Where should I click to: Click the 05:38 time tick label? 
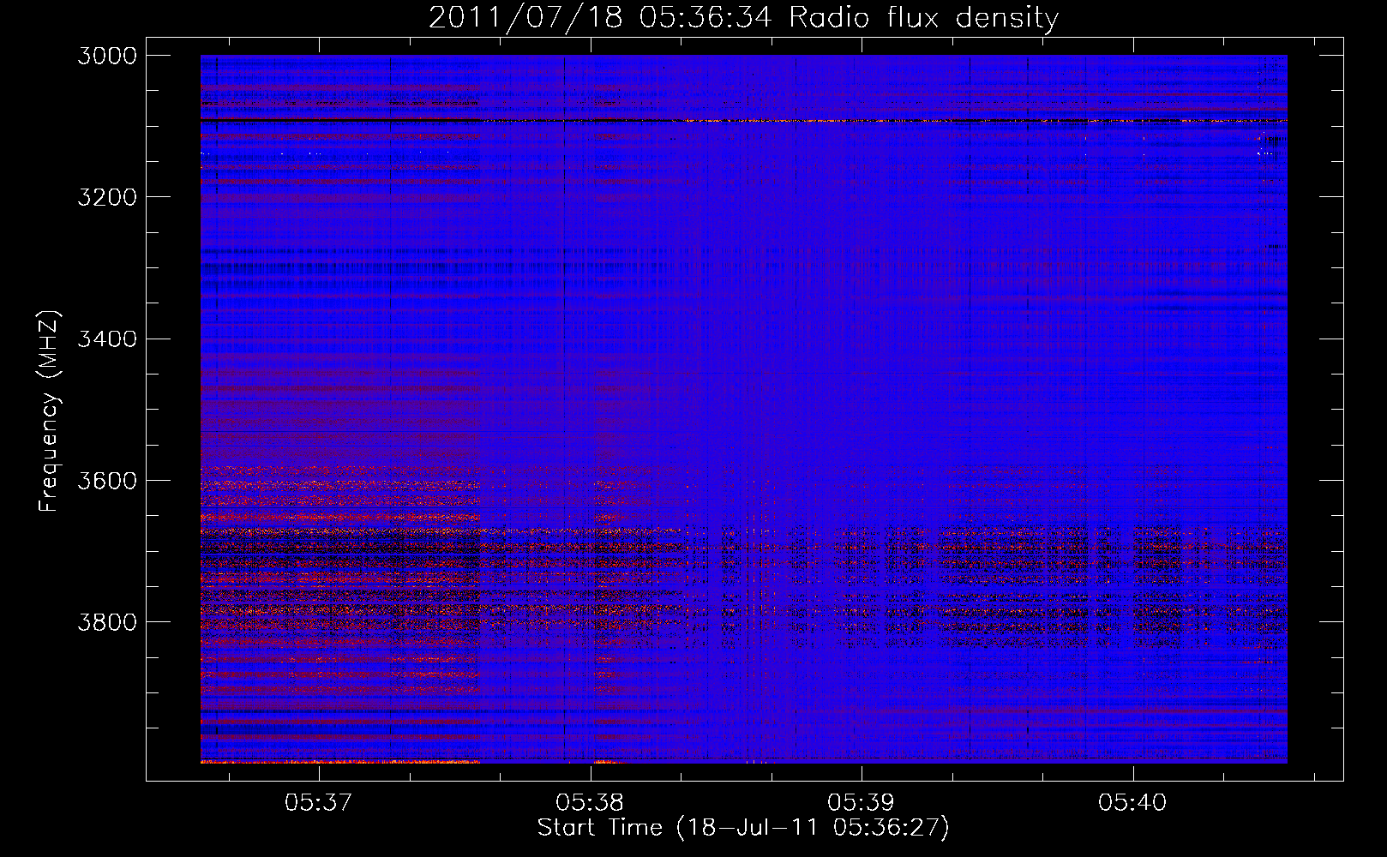pos(590,802)
